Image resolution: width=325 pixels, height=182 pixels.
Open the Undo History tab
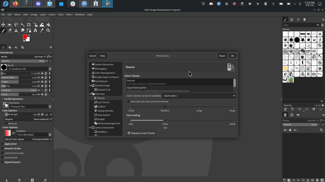click(x=16, y=47)
